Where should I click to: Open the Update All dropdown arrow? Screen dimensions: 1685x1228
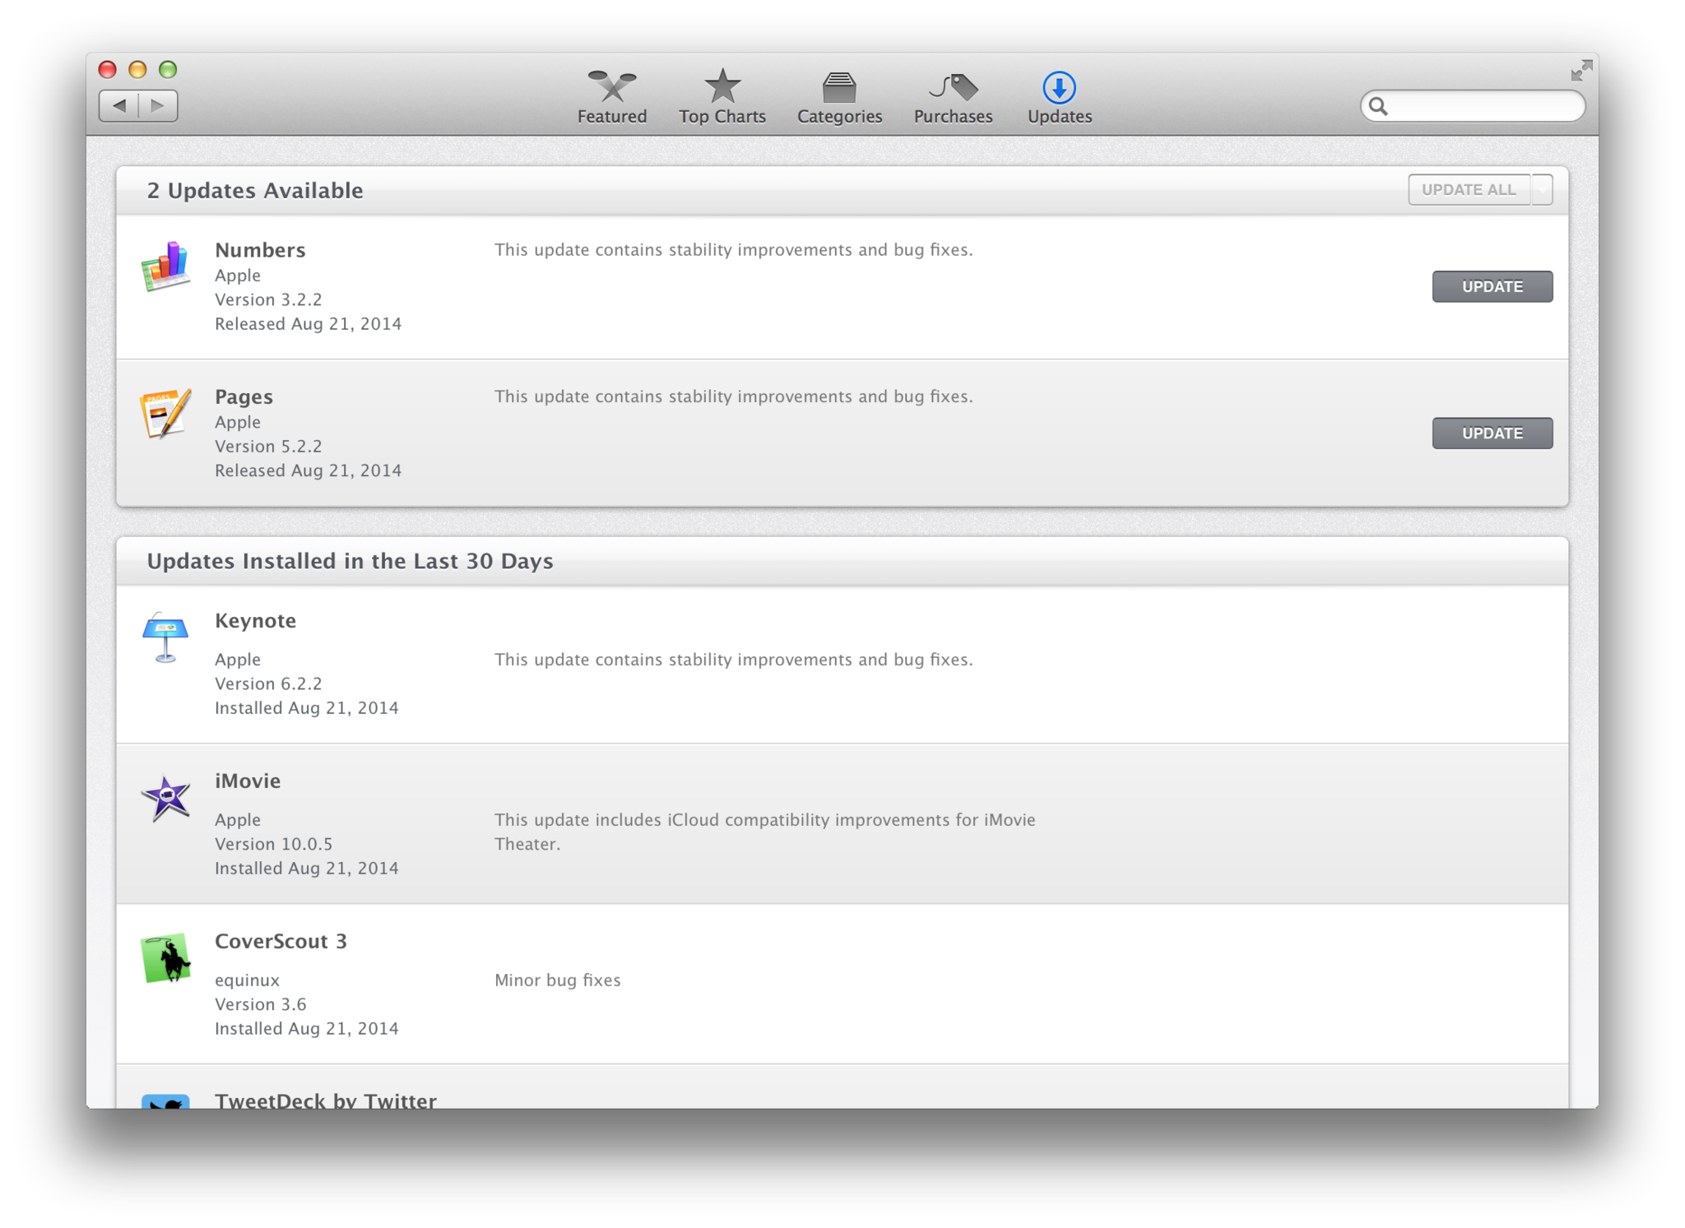1542,190
